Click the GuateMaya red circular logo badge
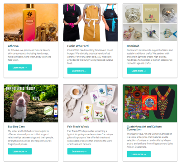Viewport: 181px width, 166px height. point(149,103)
